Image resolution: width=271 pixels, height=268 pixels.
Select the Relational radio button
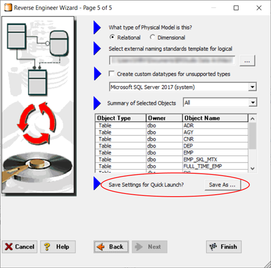click(x=112, y=37)
